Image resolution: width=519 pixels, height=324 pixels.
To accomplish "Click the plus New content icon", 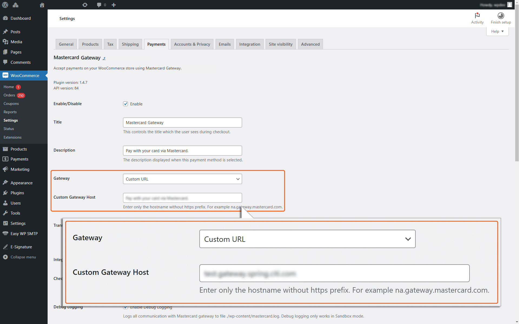I will coord(114,5).
